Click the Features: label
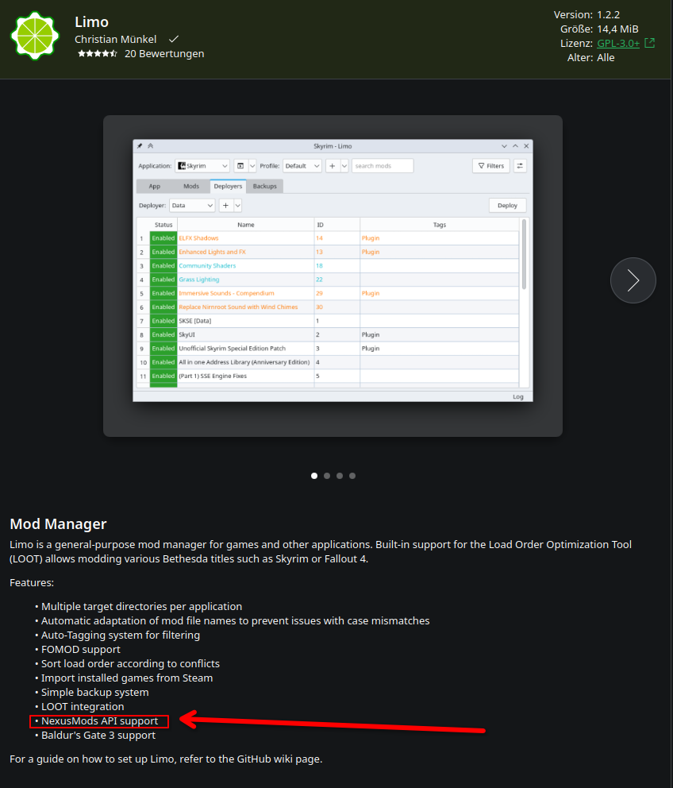 [x=32, y=583]
